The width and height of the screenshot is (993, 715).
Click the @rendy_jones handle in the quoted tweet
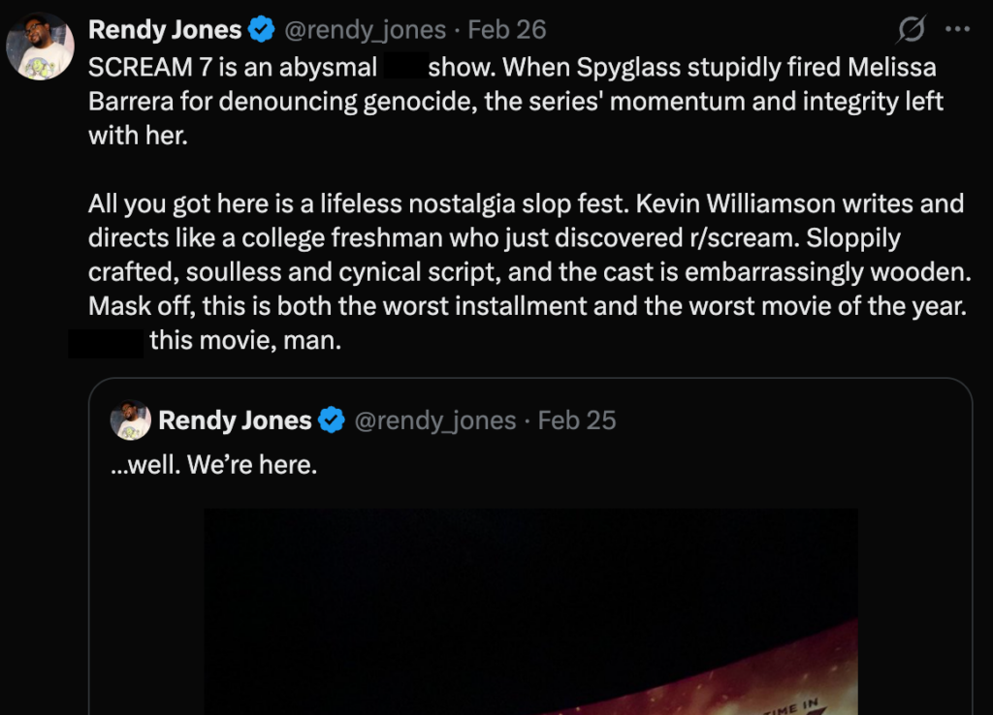pos(434,420)
